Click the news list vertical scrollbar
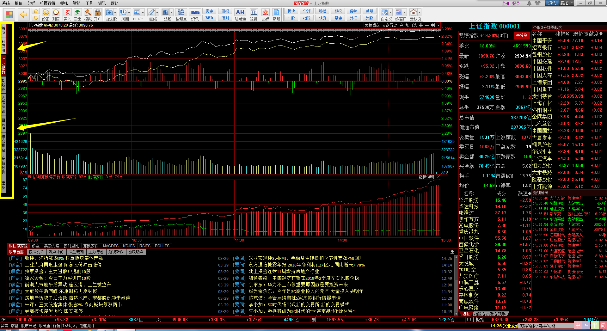Viewport: 607px width, 331px height. click(x=456, y=285)
